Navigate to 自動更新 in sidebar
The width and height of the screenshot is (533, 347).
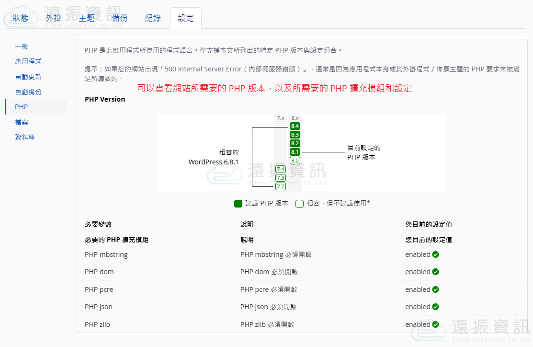pos(28,77)
